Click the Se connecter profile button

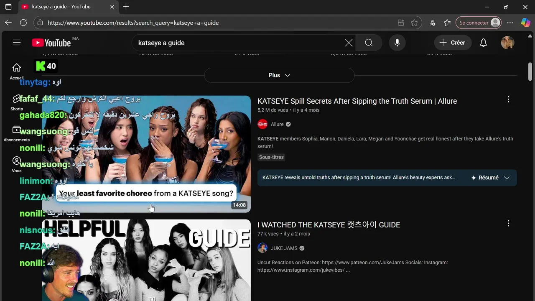coord(479,23)
